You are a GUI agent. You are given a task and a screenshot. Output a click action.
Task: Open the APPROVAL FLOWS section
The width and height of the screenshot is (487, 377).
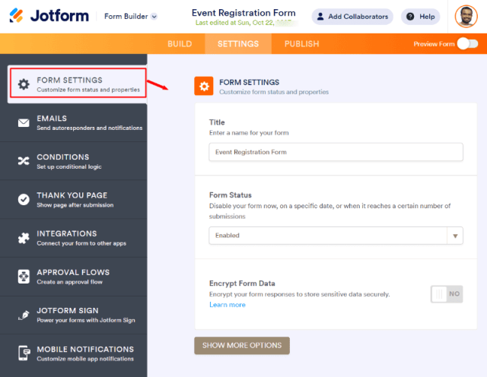tap(74, 277)
